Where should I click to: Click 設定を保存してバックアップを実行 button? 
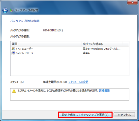click(x=85, y=115)
